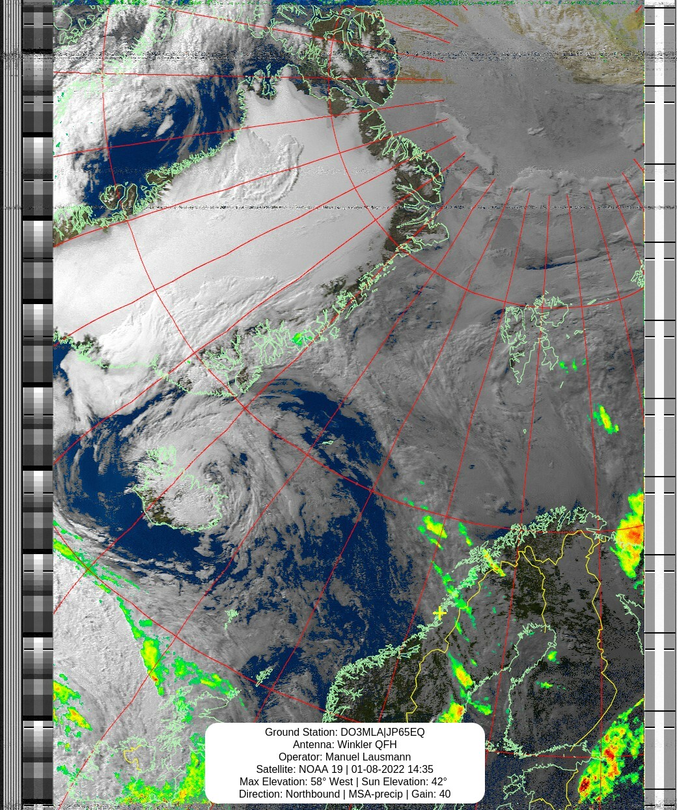Click the yellow cross ground station marker

click(x=440, y=613)
